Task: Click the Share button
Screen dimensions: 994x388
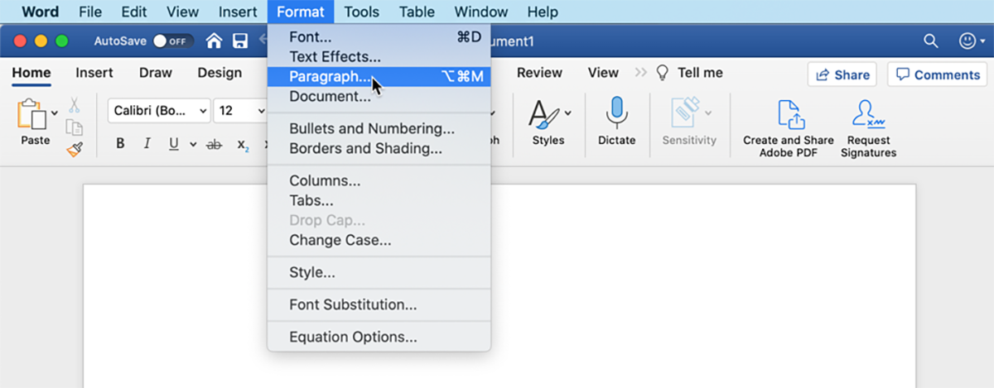Action: click(x=842, y=74)
